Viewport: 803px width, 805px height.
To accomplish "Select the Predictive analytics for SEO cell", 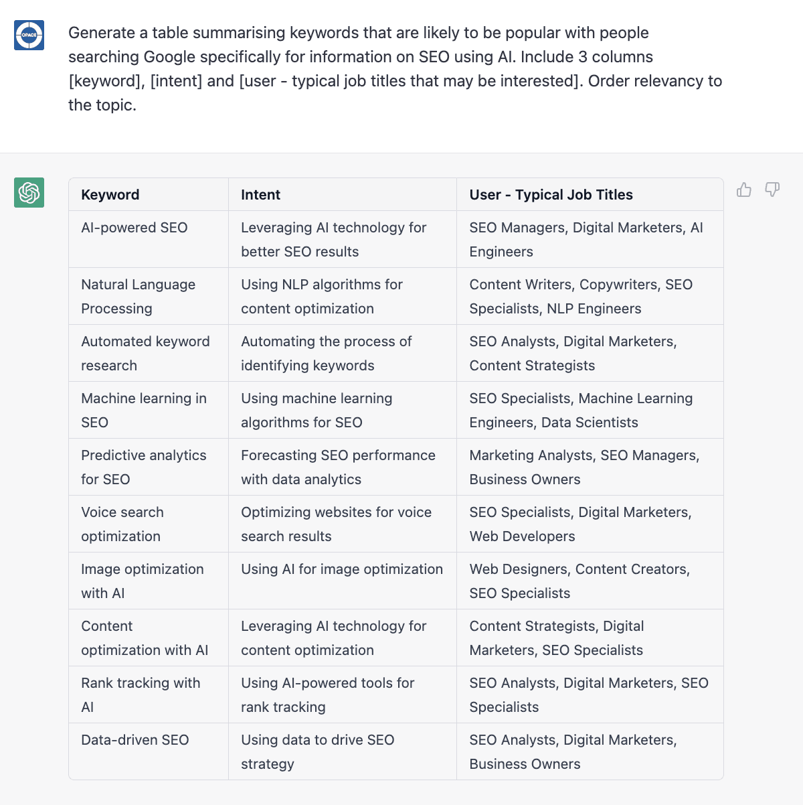I will pyautogui.click(x=144, y=467).
